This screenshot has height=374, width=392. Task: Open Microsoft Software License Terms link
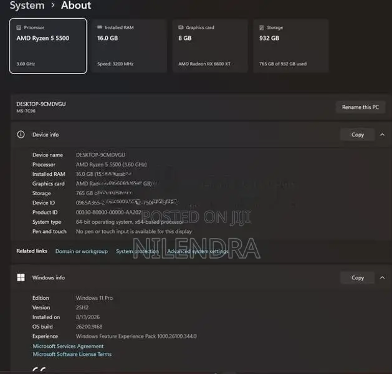72,354
